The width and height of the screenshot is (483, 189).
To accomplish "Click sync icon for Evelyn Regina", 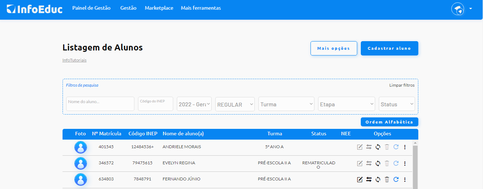I will [x=378, y=163].
